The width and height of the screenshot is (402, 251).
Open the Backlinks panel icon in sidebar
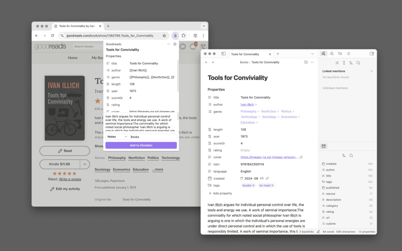323,54
